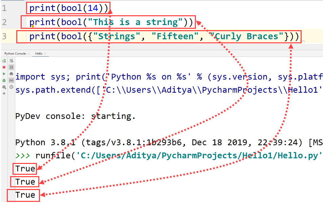Click the "This is a string" literal
This screenshot has width=323, height=210.
135,22
